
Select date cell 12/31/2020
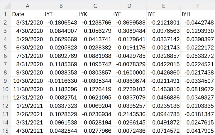[27, 97]
